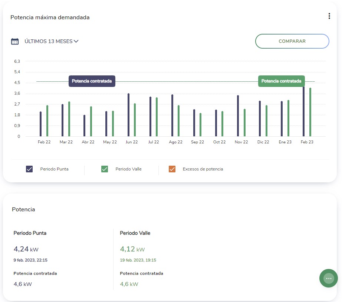Click the Jun 22 dark Punta bar

(x=128, y=115)
